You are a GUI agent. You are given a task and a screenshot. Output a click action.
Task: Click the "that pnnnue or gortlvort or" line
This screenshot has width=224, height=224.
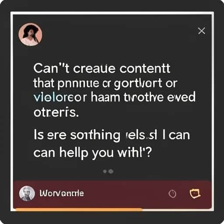click(x=105, y=84)
